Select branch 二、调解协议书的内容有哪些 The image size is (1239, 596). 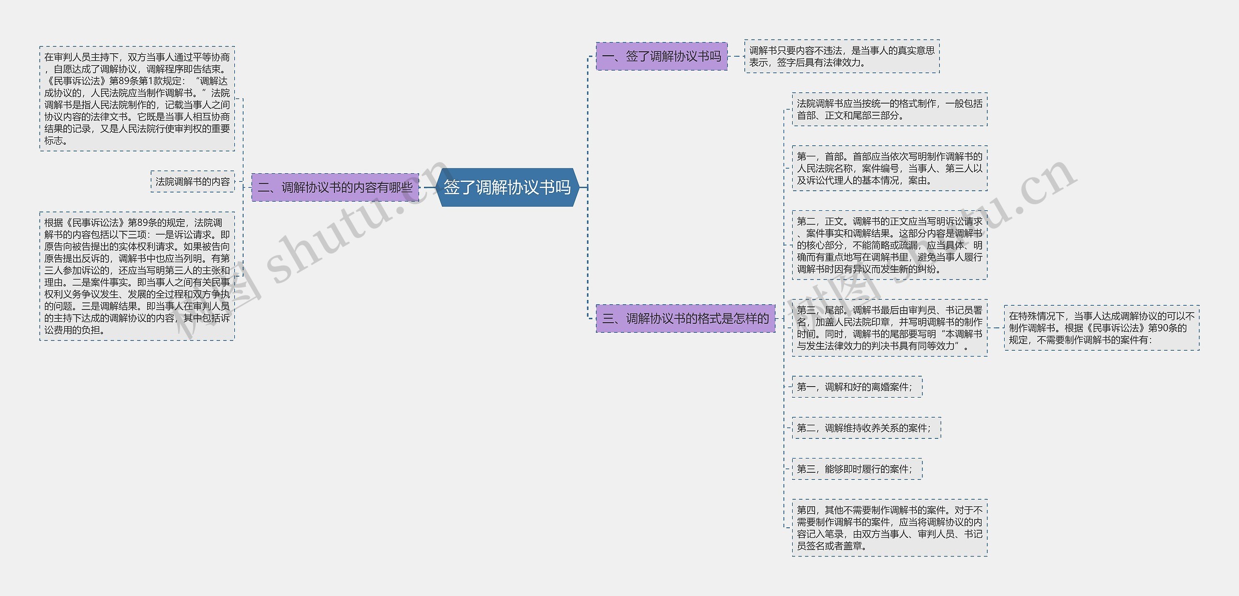click(335, 187)
